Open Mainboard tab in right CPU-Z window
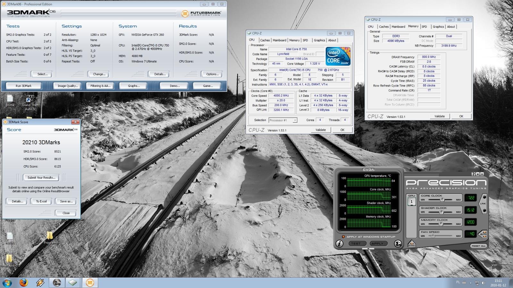This screenshot has height=288, width=513. tap(398, 27)
